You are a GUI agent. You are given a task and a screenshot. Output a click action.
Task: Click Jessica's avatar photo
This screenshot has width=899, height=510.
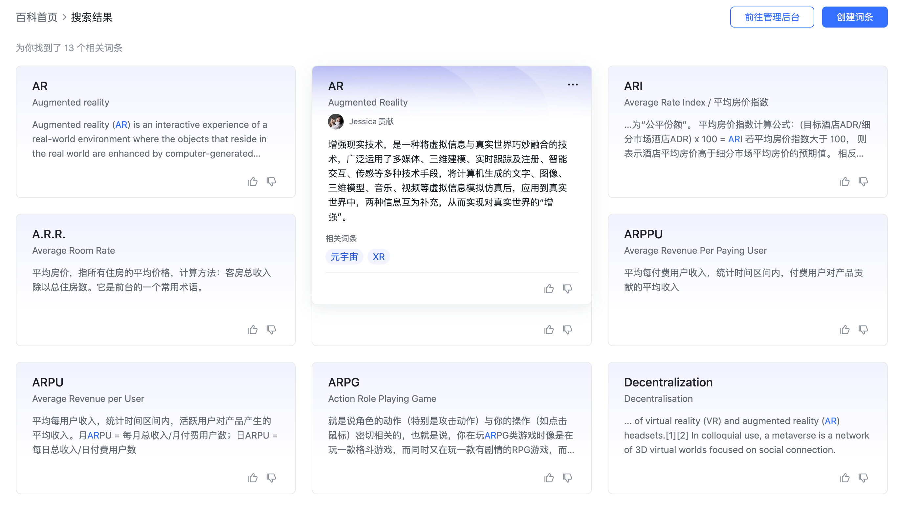pos(336,122)
